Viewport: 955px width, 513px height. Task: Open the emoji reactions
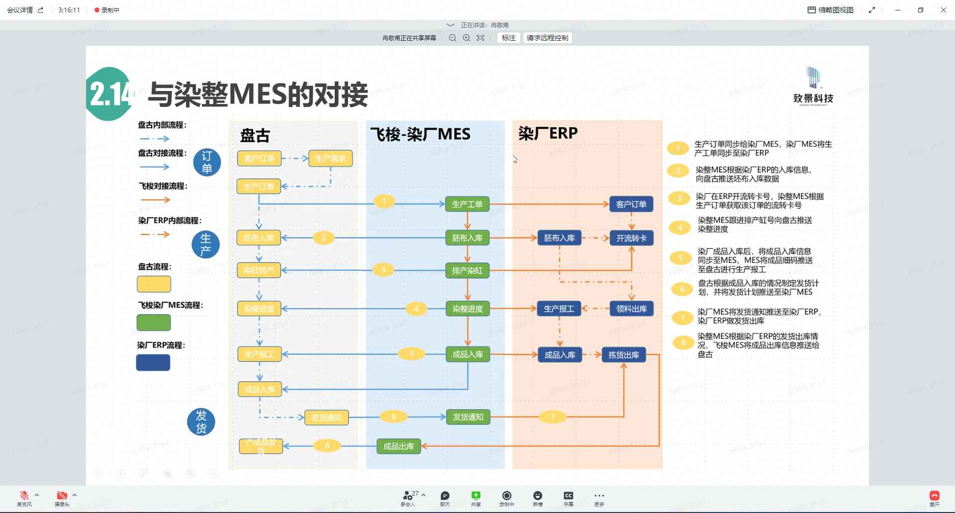coord(538,498)
